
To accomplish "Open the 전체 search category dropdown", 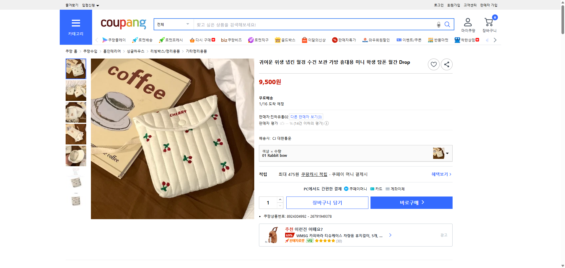I will pyautogui.click(x=173, y=24).
